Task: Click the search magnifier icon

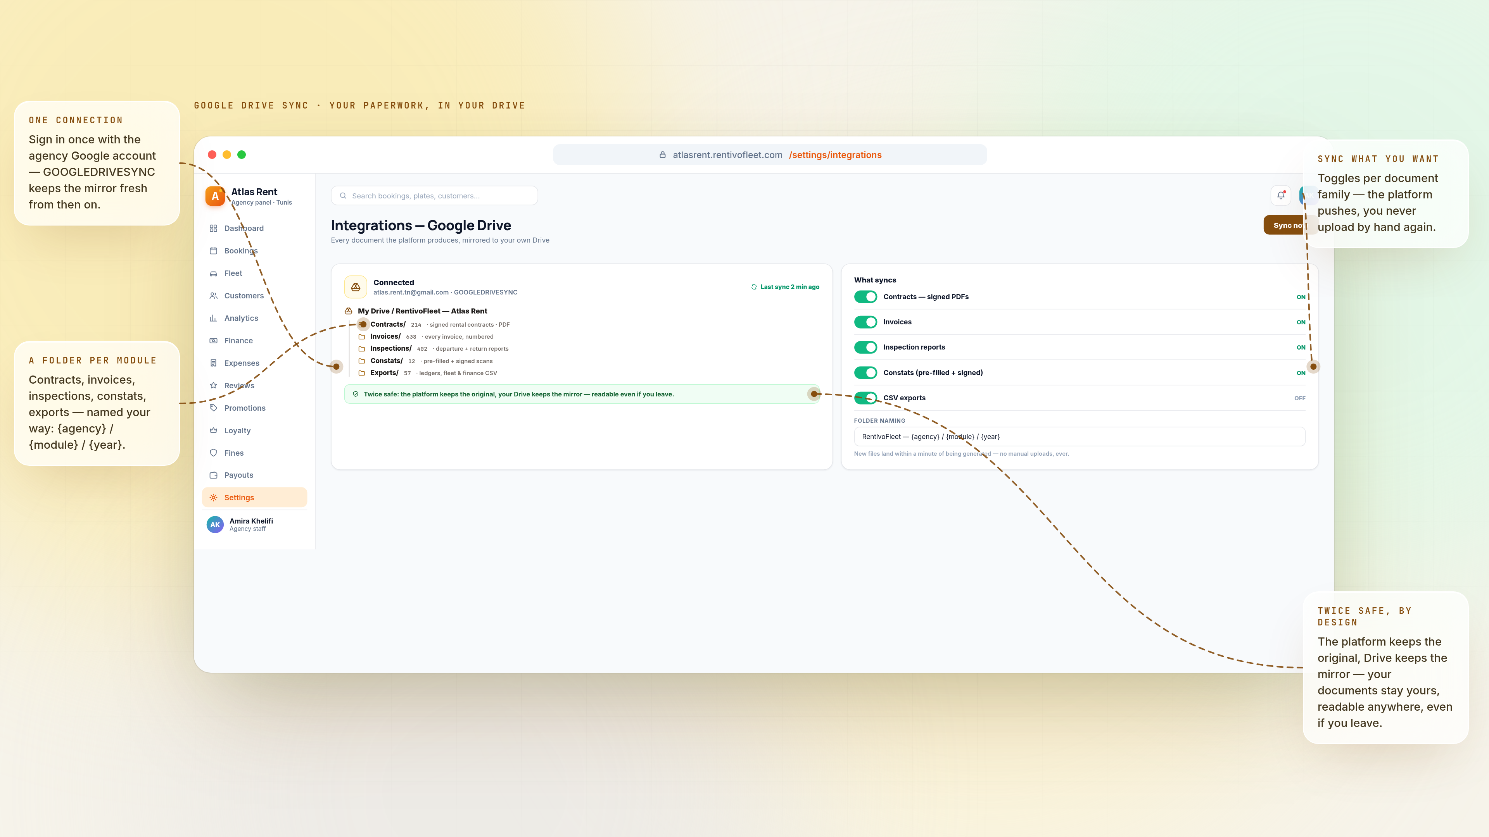Action: pyautogui.click(x=343, y=196)
